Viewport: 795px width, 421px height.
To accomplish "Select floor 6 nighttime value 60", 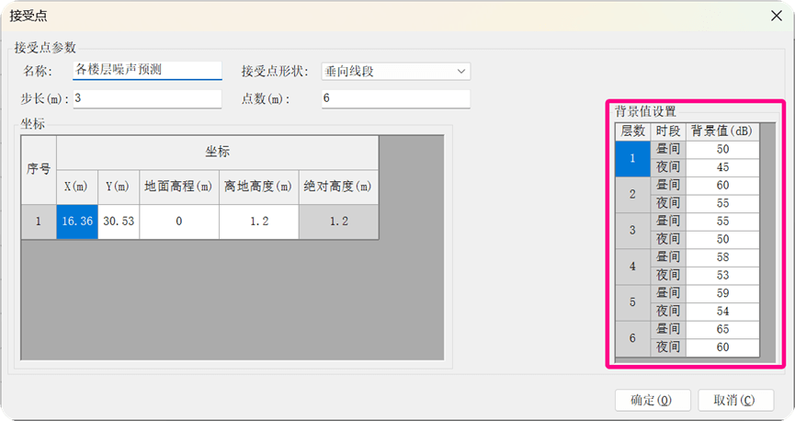I will pyautogui.click(x=722, y=347).
